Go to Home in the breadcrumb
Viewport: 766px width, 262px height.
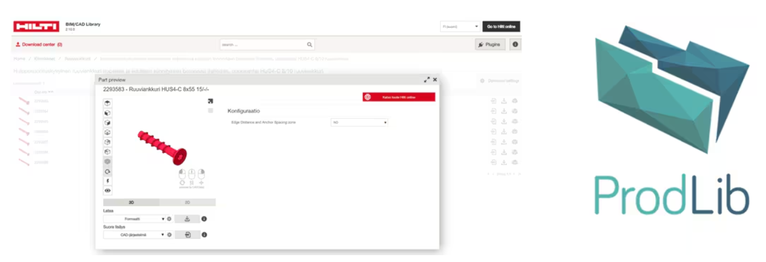[x=19, y=59]
